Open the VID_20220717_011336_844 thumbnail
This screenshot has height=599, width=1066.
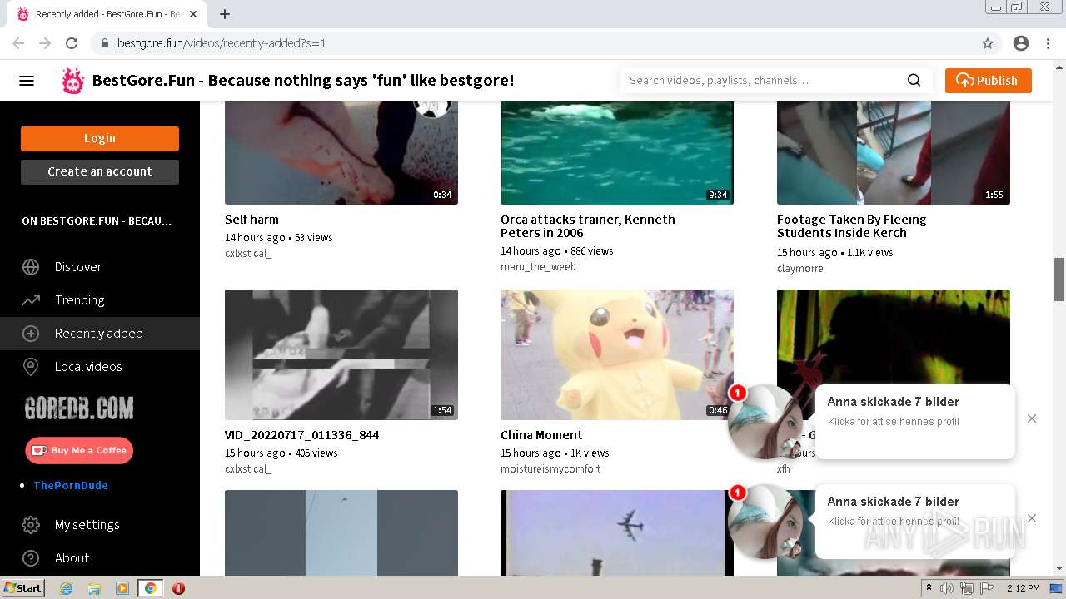click(341, 354)
